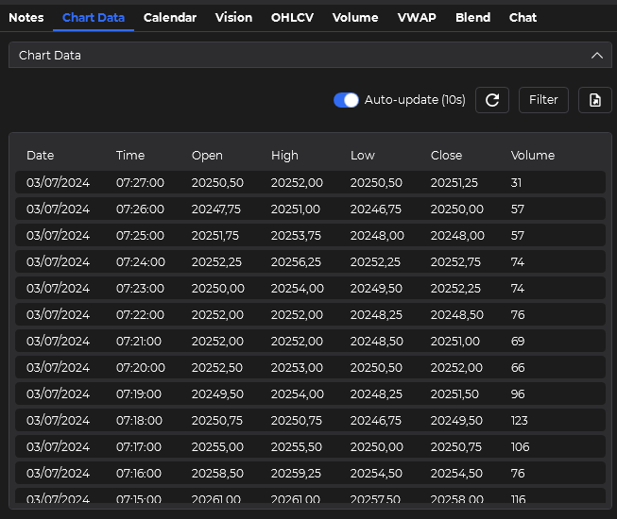Select the 07:16:00 time cell
Screen dimensions: 617x519
click(139, 473)
